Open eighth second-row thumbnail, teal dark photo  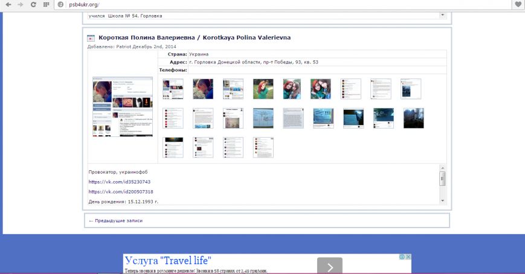pos(384,118)
